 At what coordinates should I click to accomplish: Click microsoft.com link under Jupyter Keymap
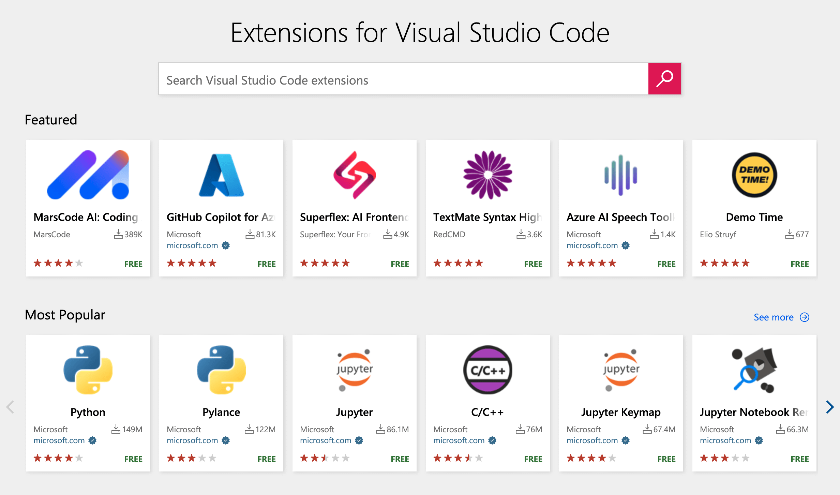pyautogui.click(x=592, y=440)
